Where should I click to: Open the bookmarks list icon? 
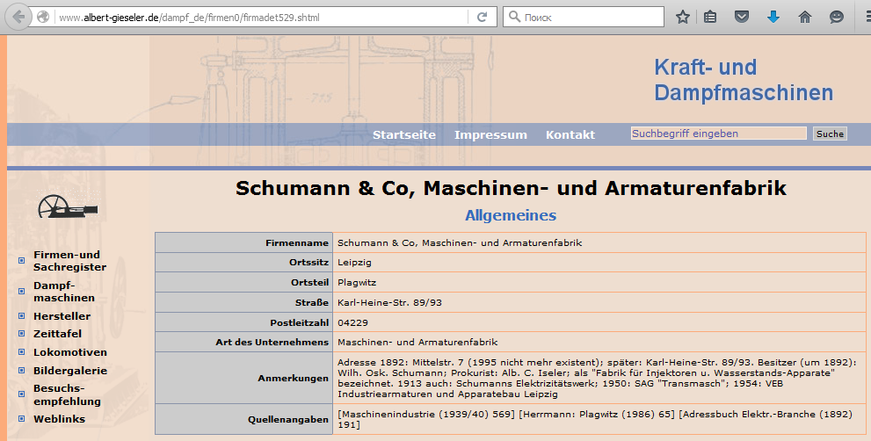(x=710, y=18)
